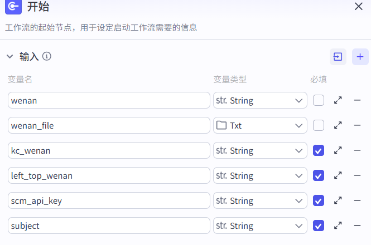Uncheck required for kc_wenan
Viewport: 371px width, 245px height.
(x=319, y=150)
